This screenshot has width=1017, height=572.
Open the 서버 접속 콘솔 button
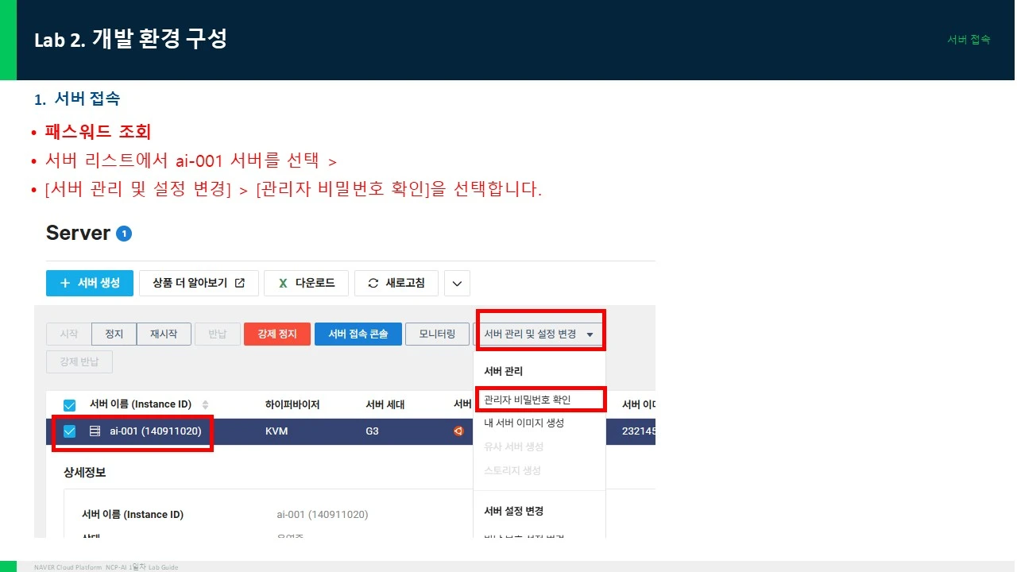[358, 334]
